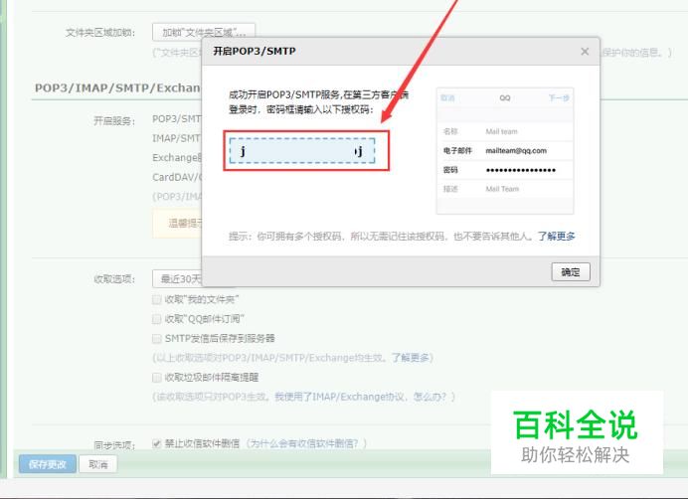
Task: Click the 成功开启POP3/SMTP服务 message text
Action: coord(318,101)
